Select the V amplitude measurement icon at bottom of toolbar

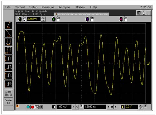8,84
